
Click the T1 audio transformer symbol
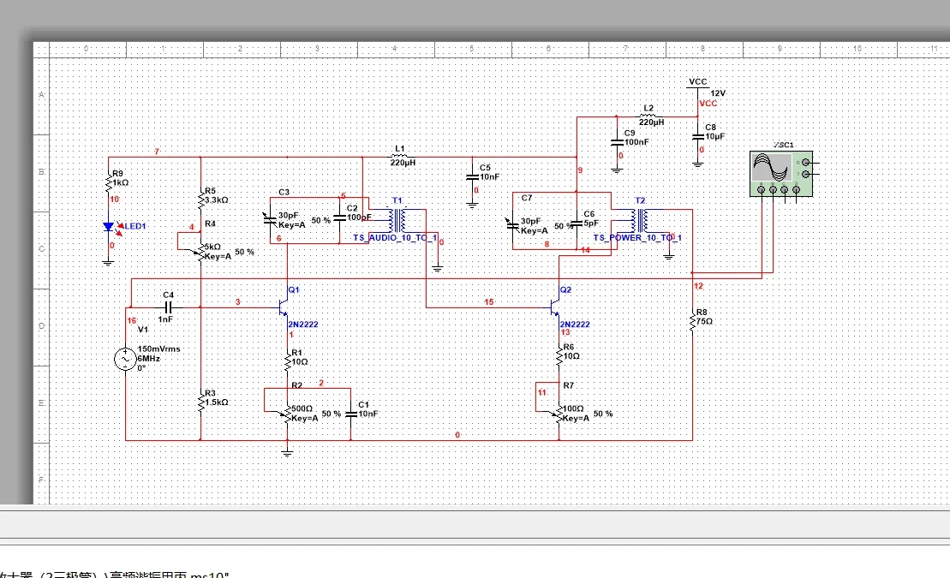tap(397, 221)
